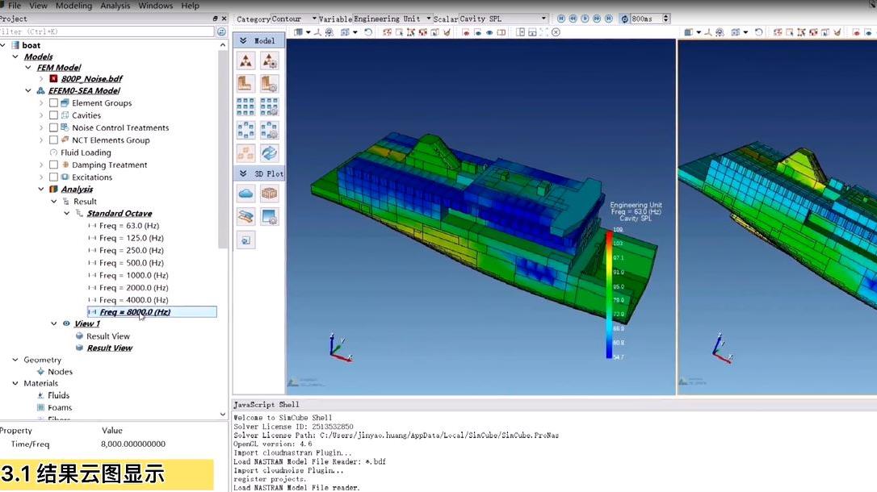Click the refresh icon beside the filter box
The height and width of the screenshot is (492, 877).
click(221, 31)
